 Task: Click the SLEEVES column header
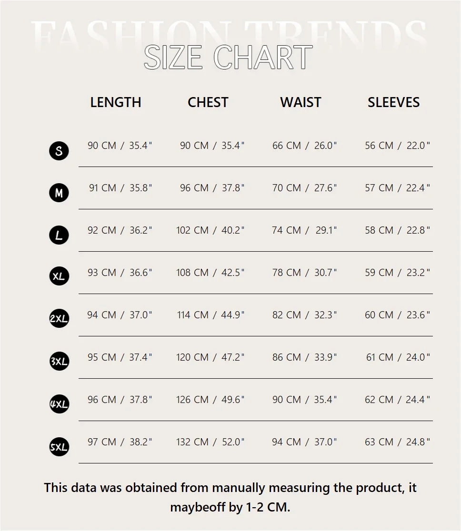tap(393, 102)
